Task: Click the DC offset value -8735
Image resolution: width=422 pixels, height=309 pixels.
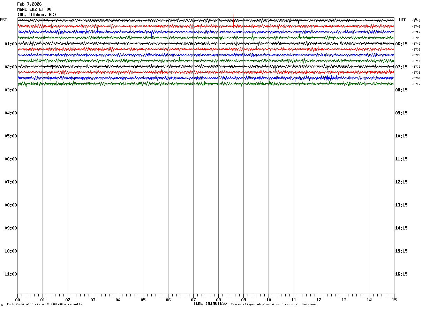Action: (x=416, y=73)
